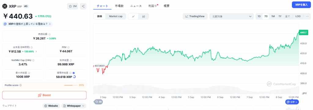Click the 100B XRP max supply value
The image size is (313, 110).
coord(23,77)
